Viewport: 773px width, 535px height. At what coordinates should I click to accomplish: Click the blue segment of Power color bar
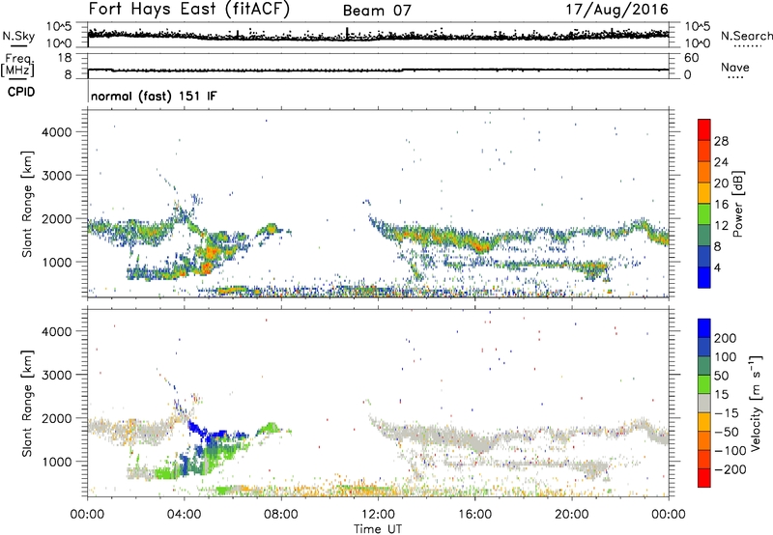tap(704, 277)
